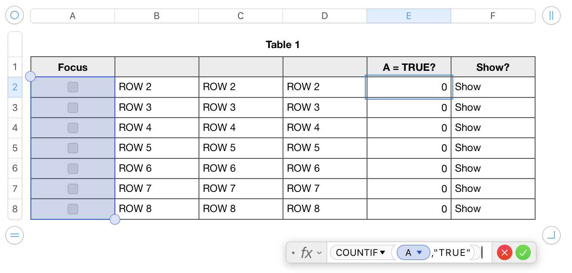This screenshot has width=572, height=273.
Task: Click the blue paired-bars icon at top right
Action: [551, 15]
